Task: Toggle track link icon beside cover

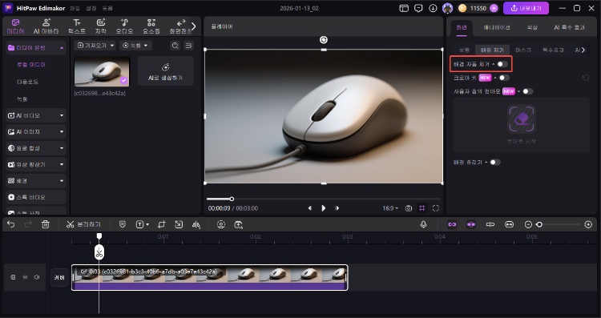Action: [25, 277]
